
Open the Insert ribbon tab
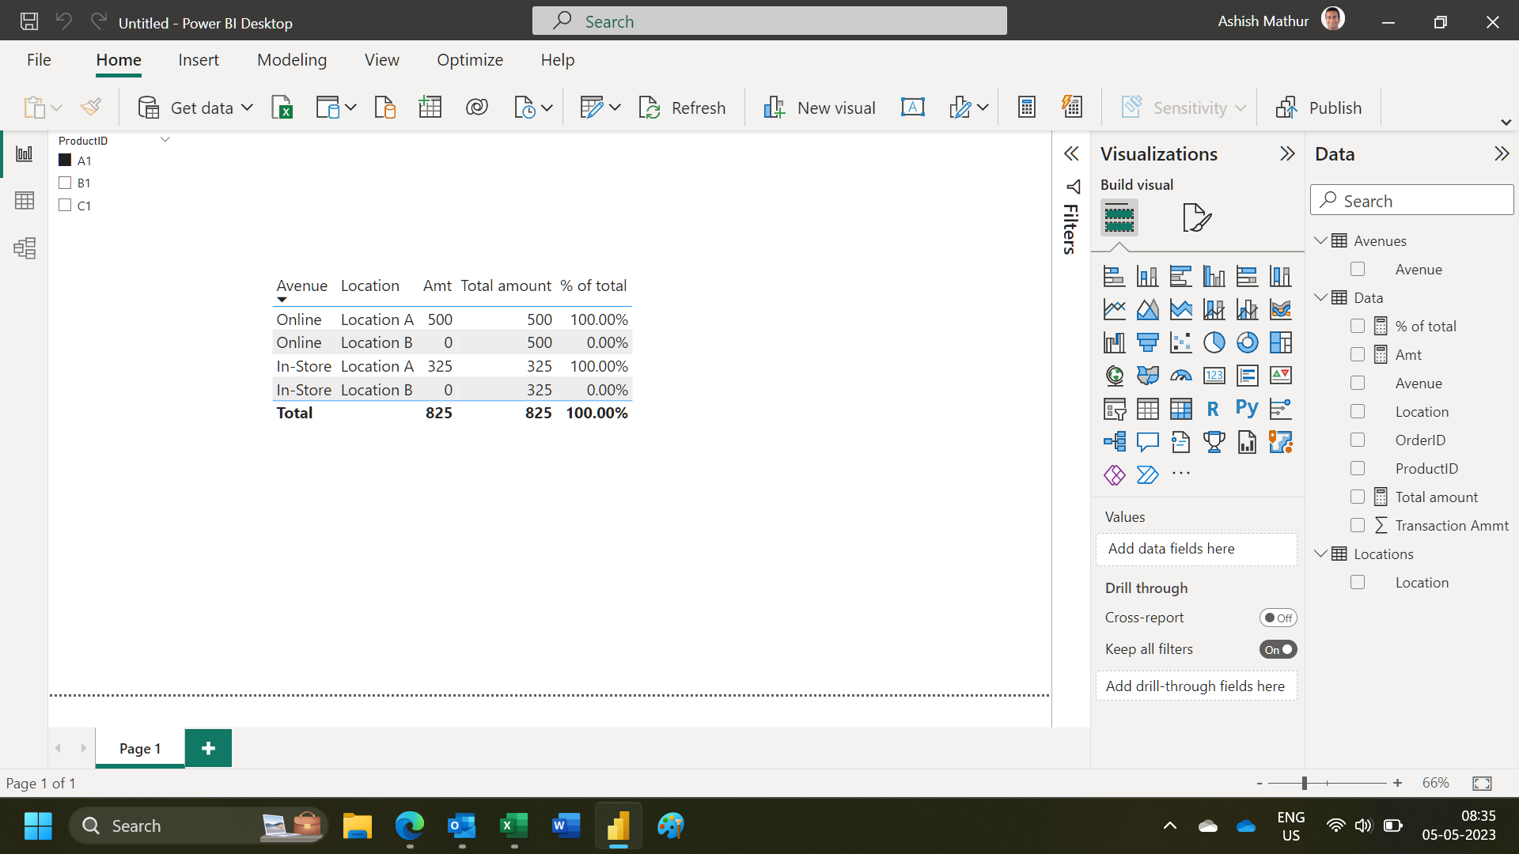(x=199, y=60)
